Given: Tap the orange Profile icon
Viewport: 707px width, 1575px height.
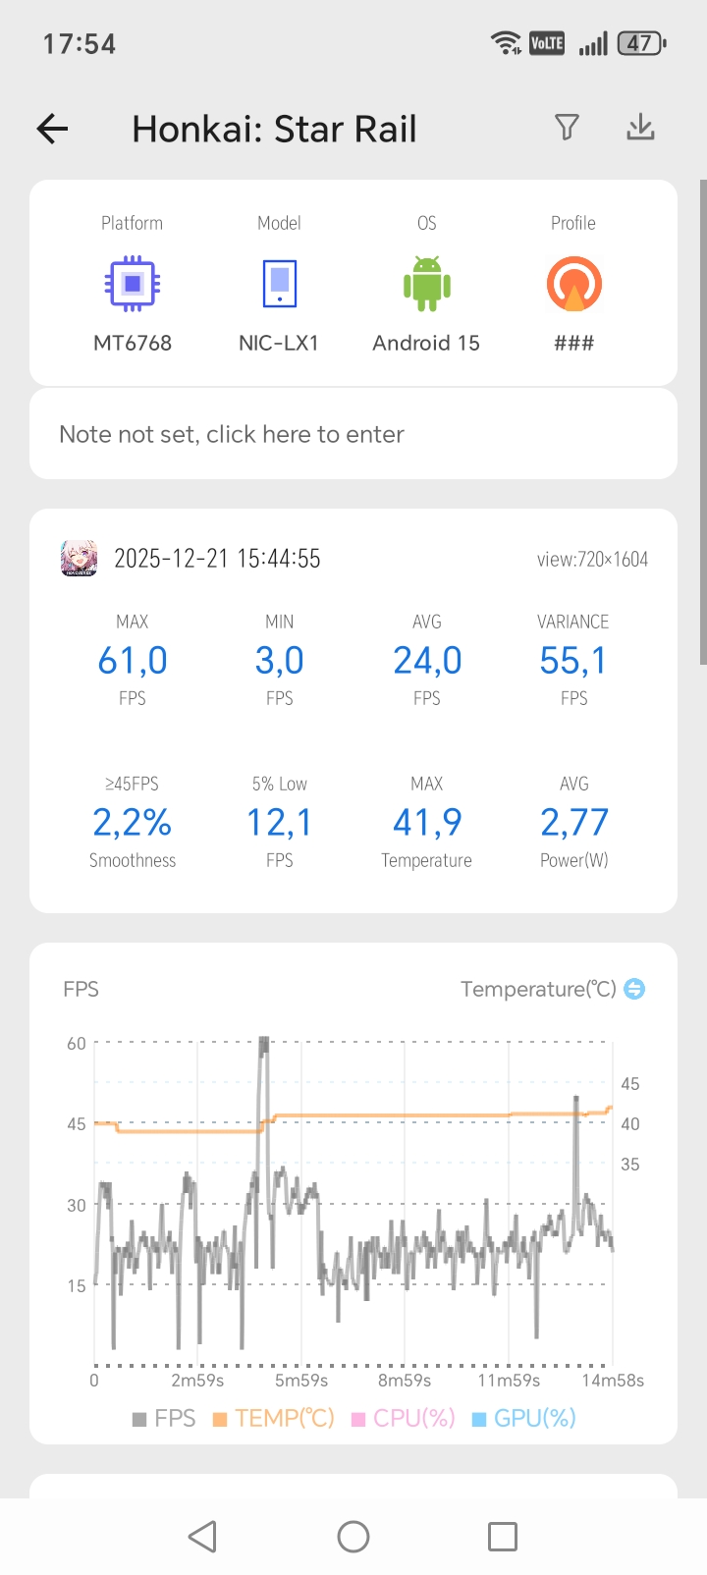Looking at the screenshot, I should point(573,284).
